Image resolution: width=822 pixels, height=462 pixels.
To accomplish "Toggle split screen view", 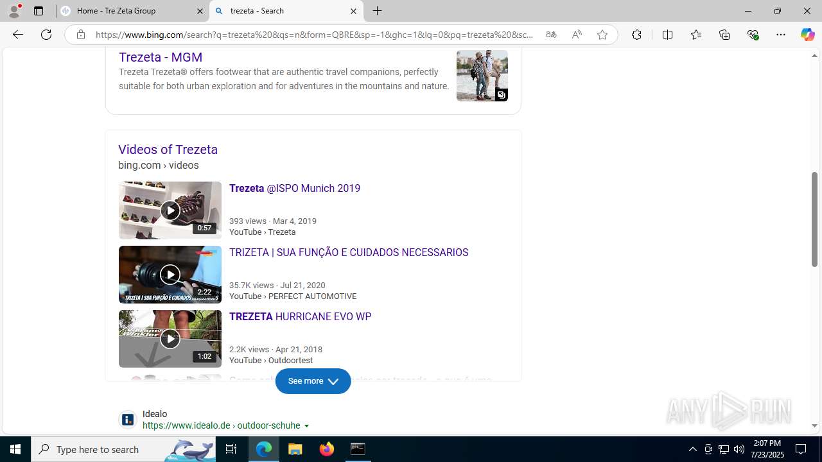I will coord(667,35).
